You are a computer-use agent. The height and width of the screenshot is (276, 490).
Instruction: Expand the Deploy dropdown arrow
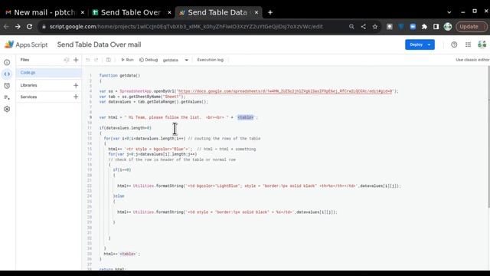(430, 44)
